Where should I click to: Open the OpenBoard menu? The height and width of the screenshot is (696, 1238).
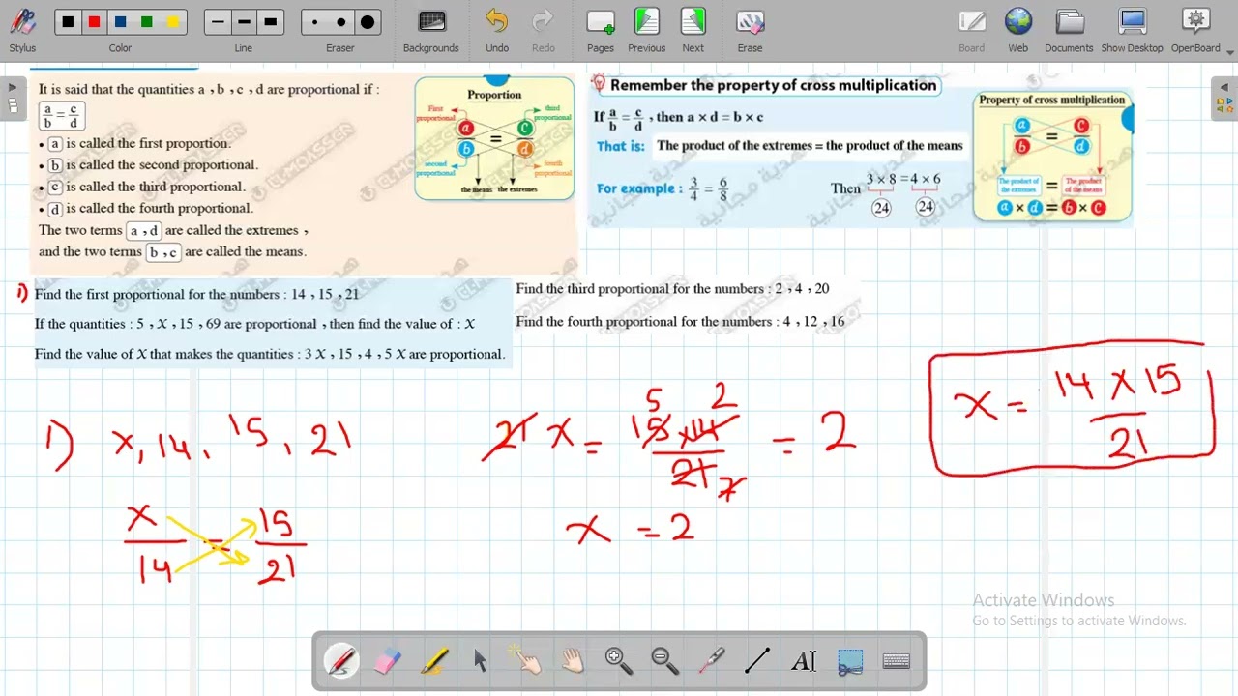tap(1196, 30)
